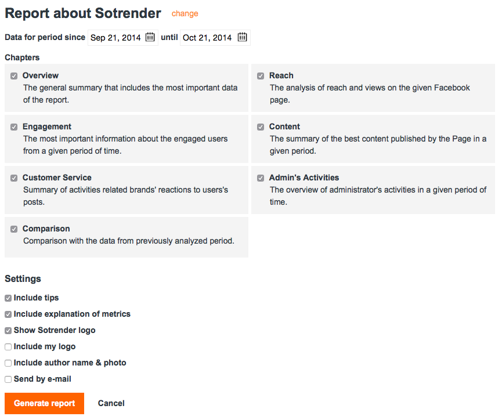Click the orange Generate report button

[44, 403]
